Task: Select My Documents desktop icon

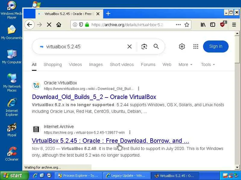Action: pyautogui.click(x=12, y=32)
